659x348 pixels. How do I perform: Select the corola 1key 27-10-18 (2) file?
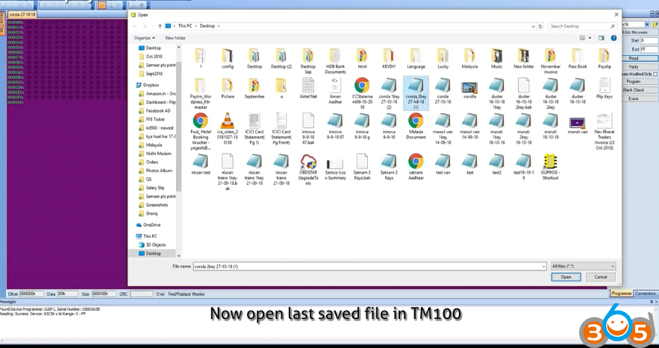point(389,93)
